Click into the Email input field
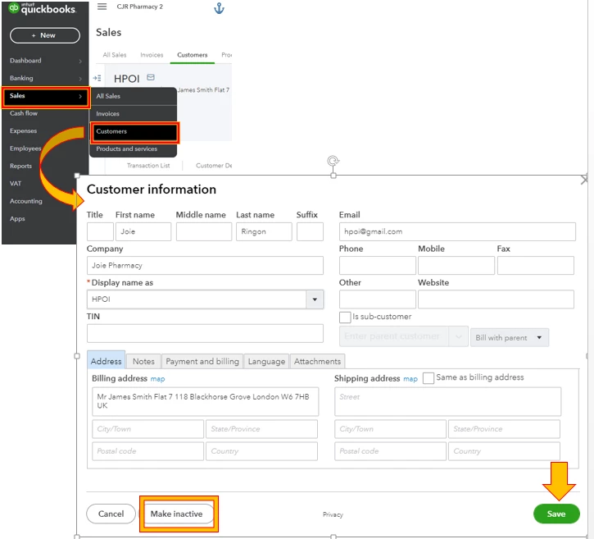Image resolution: width=594 pixels, height=539 pixels. [457, 231]
